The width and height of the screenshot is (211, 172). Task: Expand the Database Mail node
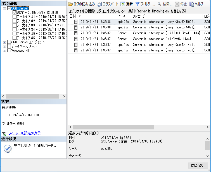[4, 47]
